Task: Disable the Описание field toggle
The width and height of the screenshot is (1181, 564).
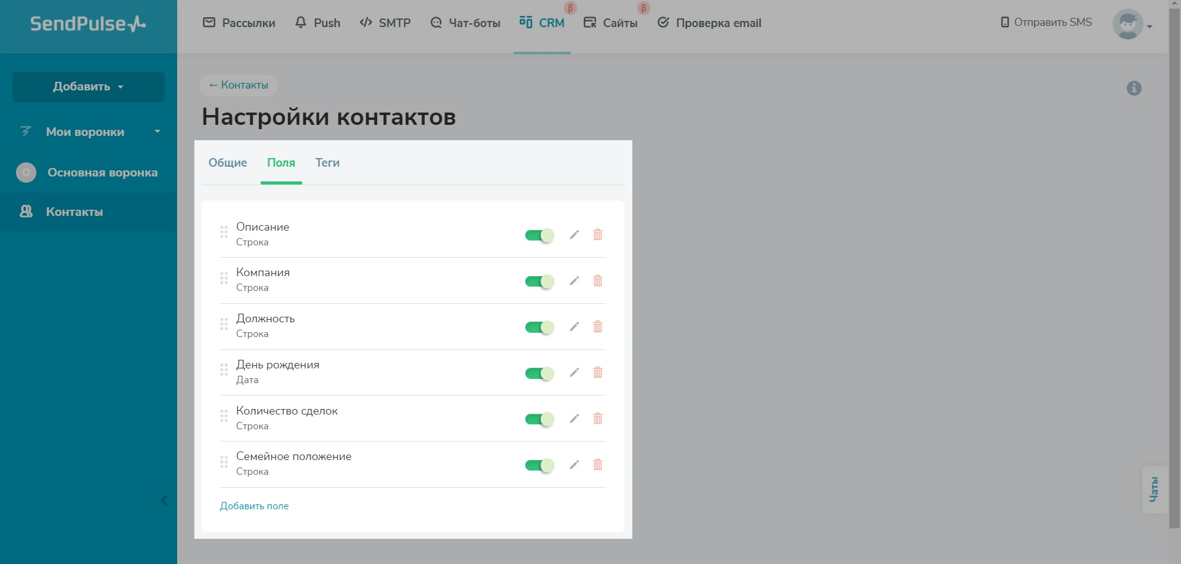Action: pos(539,236)
